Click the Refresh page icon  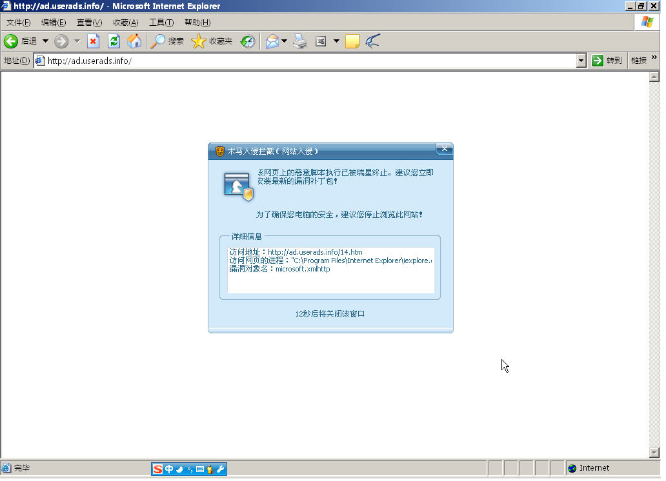tap(114, 41)
